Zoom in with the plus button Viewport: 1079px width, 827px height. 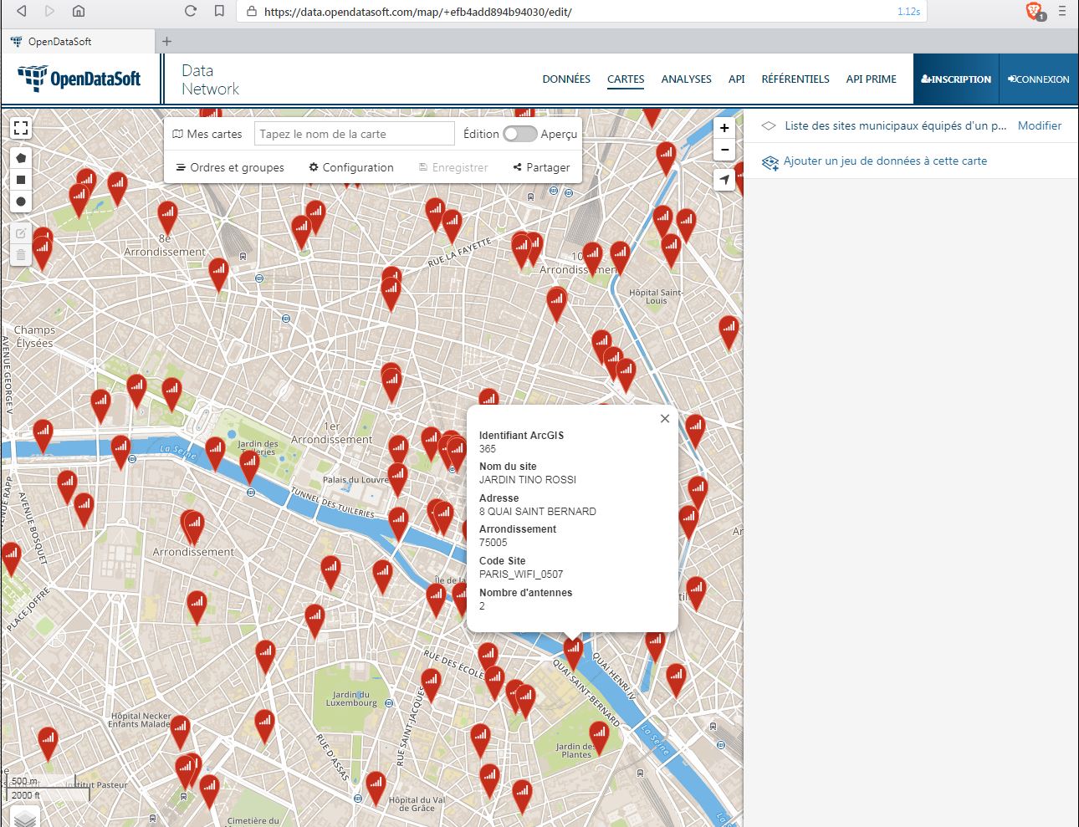point(724,128)
